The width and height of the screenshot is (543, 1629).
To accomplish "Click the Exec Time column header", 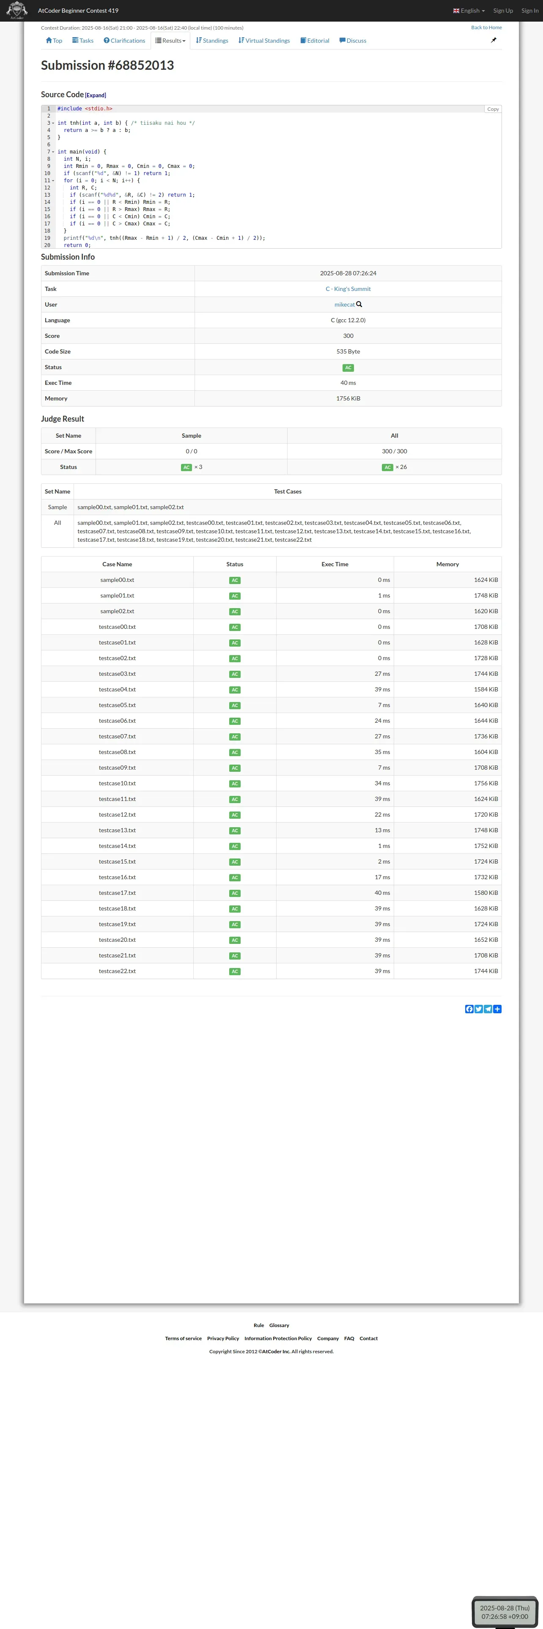I will [335, 564].
